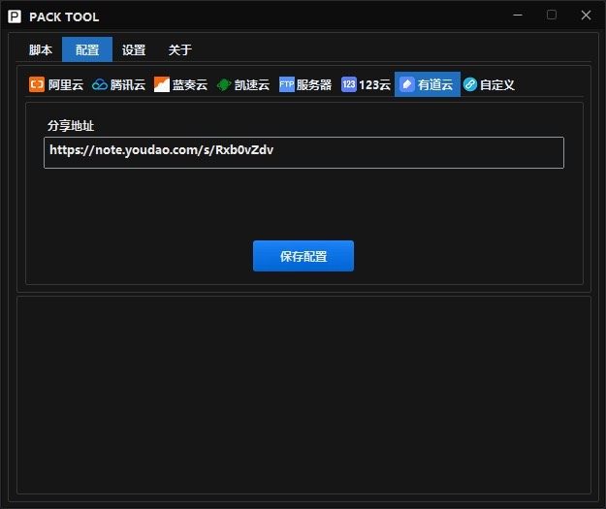This screenshot has width=606, height=509.
Task: Switch to the 脚本 tab
Action: tap(40, 49)
